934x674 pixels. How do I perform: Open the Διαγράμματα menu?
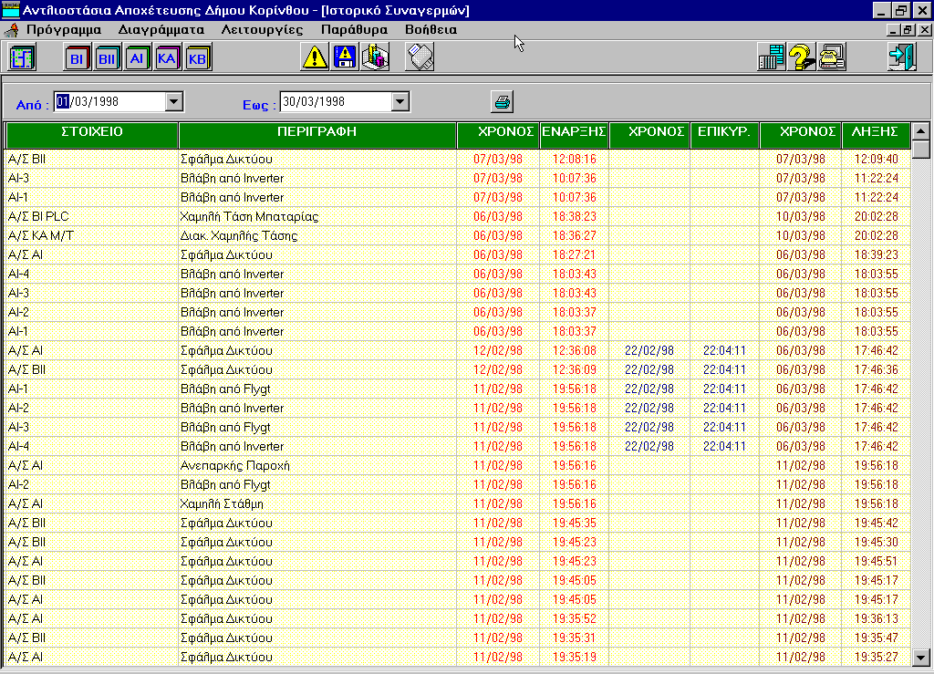pyautogui.click(x=161, y=29)
